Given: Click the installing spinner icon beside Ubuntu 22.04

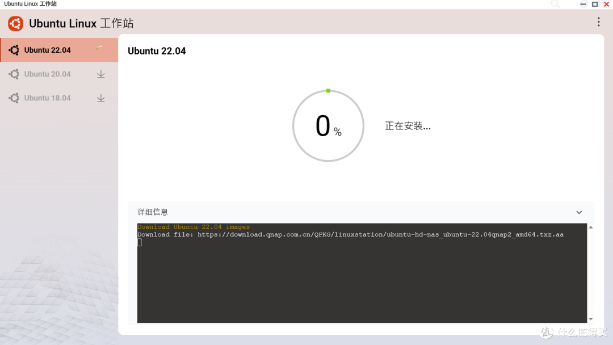Looking at the screenshot, I should coord(99,48).
